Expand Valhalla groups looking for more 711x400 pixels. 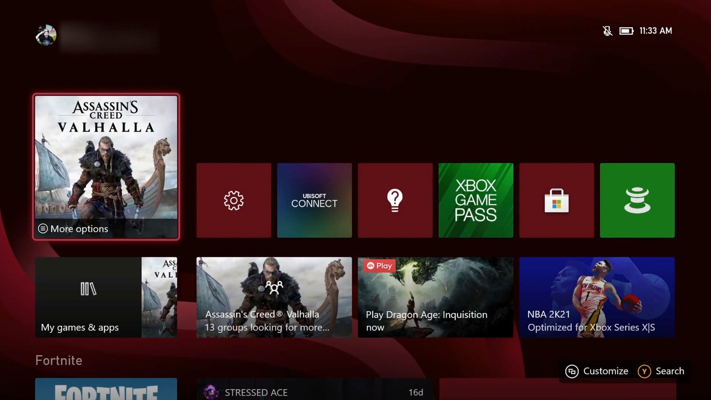[274, 297]
